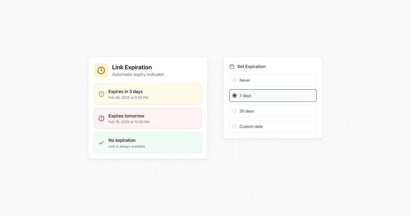The height and width of the screenshot is (216, 411).
Task: Click the Feb 18, 2025 at 12:00 PM timestamp
Action: pos(129,122)
